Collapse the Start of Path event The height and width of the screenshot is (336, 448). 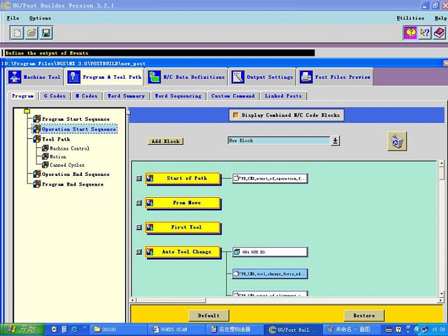click(x=139, y=178)
